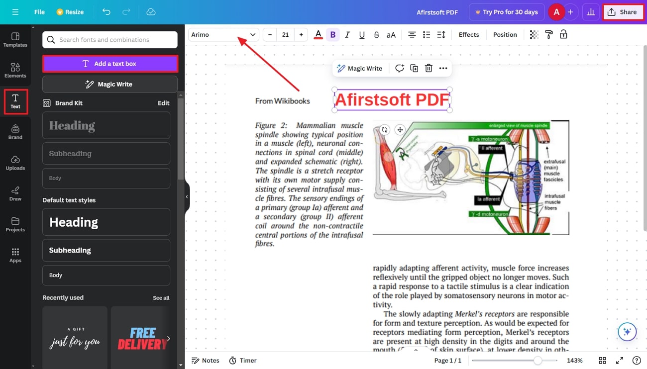Select the Text sidebar tab
The height and width of the screenshot is (369, 647).
coord(15,101)
